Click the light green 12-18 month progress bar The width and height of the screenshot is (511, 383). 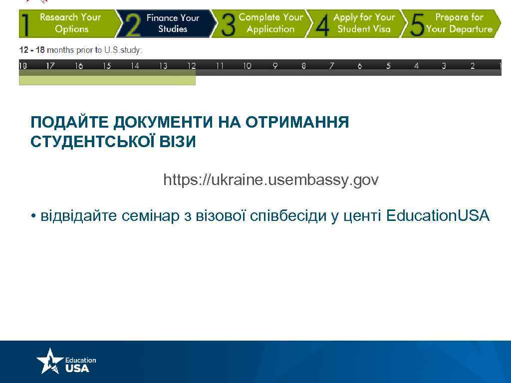click(x=107, y=77)
